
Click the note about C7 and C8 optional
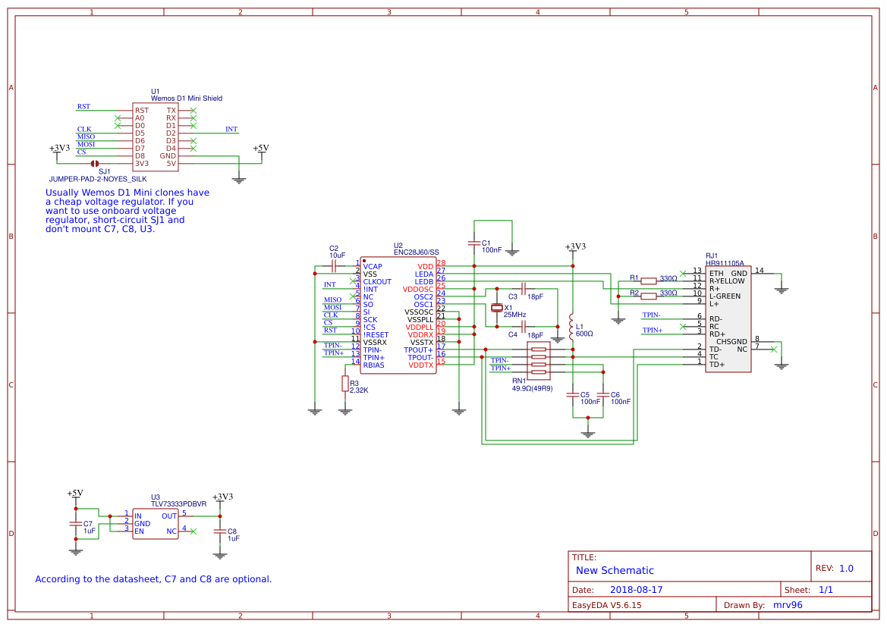click(153, 579)
